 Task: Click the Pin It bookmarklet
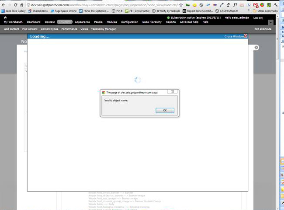pos(117,11)
